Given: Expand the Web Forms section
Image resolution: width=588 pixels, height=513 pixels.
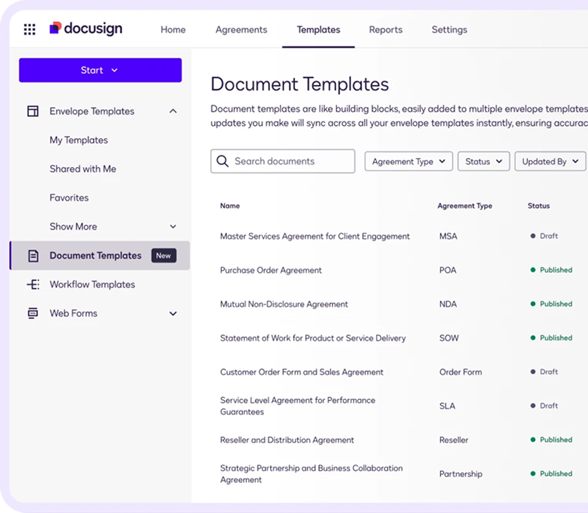Looking at the screenshot, I should tap(173, 314).
